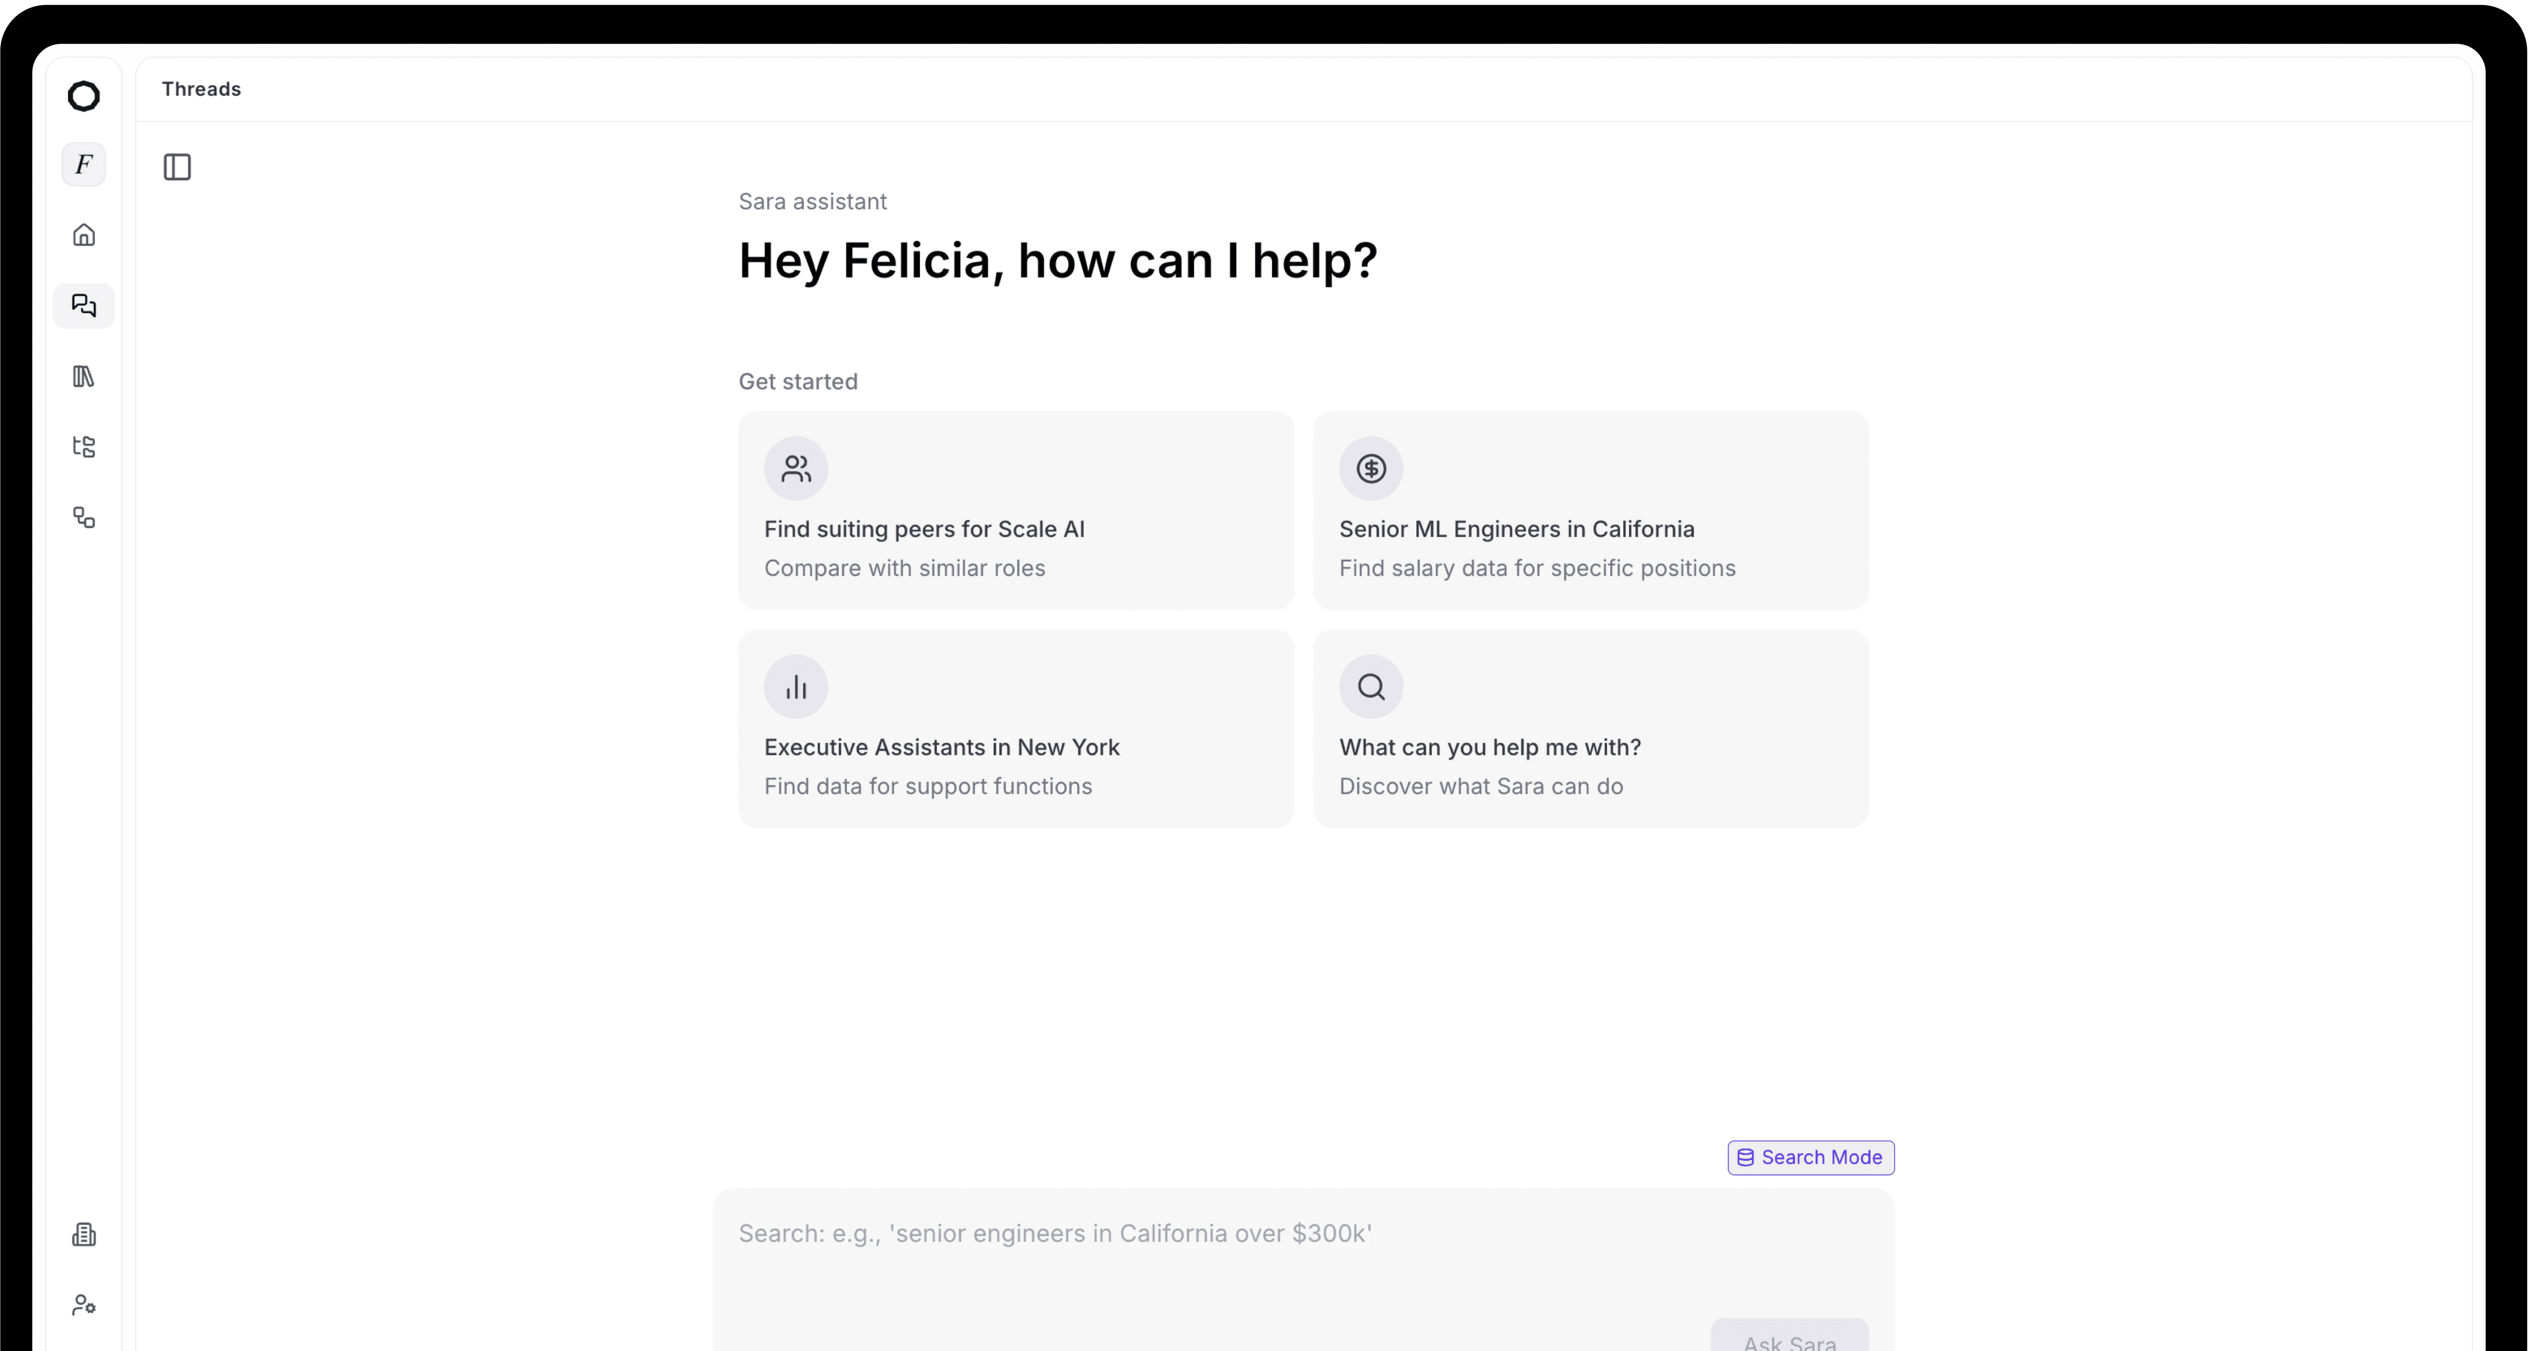Open the library books sidebar icon

coord(83,376)
